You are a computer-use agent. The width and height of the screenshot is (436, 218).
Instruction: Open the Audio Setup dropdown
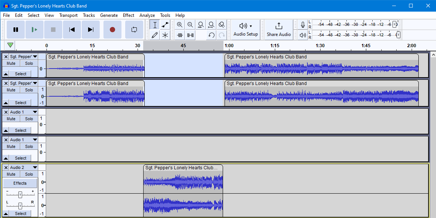246,30
